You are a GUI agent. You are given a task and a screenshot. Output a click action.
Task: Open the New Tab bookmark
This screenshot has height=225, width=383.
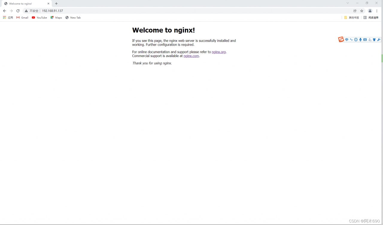coord(73,18)
